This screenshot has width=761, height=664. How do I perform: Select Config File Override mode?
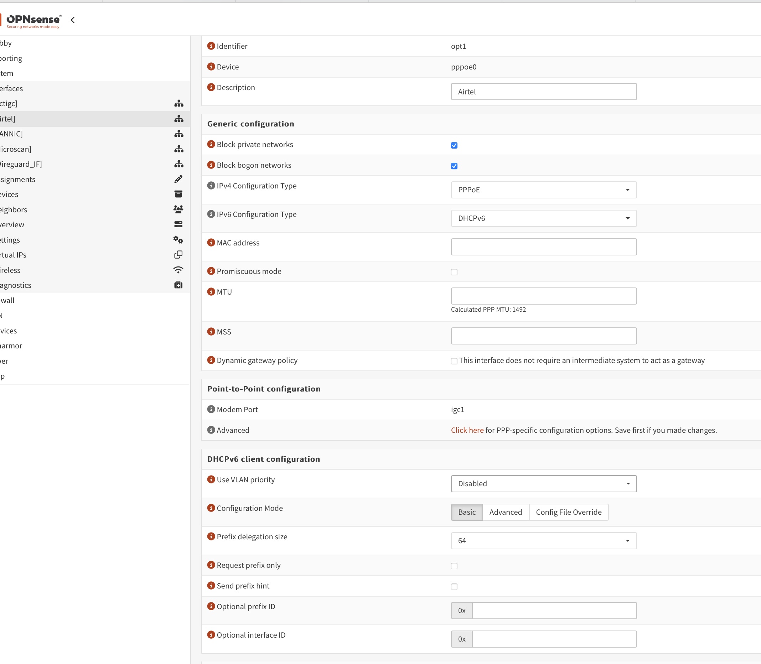[x=569, y=512]
